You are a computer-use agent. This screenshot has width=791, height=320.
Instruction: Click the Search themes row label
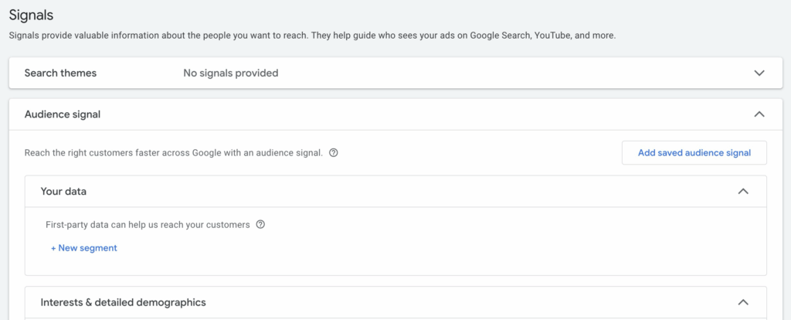pyautogui.click(x=60, y=73)
